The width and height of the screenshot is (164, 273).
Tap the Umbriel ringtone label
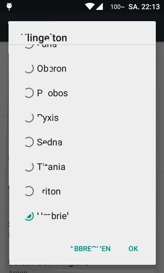click(53, 216)
